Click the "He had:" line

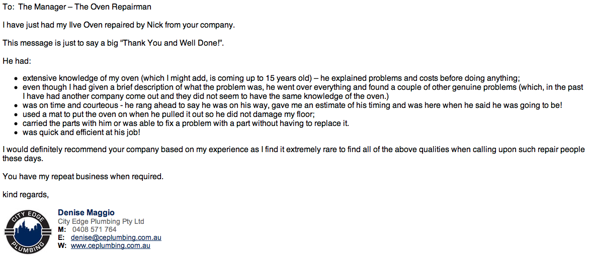(17, 61)
